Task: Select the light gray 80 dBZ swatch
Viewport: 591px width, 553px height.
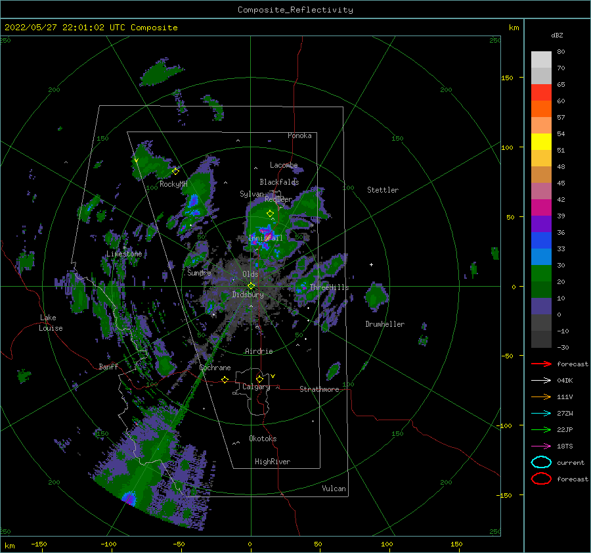Action: click(541, 59)
